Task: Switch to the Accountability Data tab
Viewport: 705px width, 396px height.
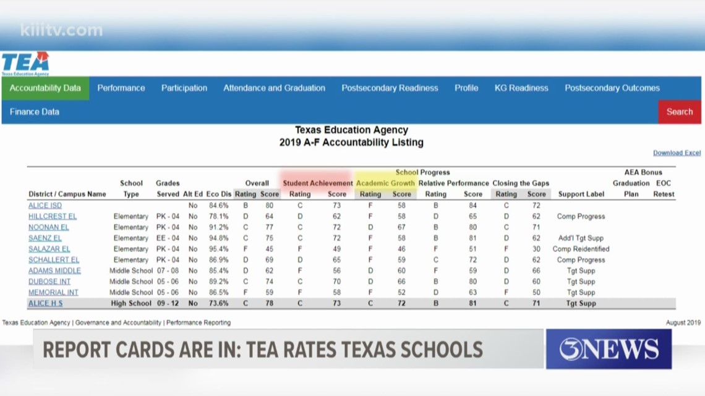Action: coord(45,88)
